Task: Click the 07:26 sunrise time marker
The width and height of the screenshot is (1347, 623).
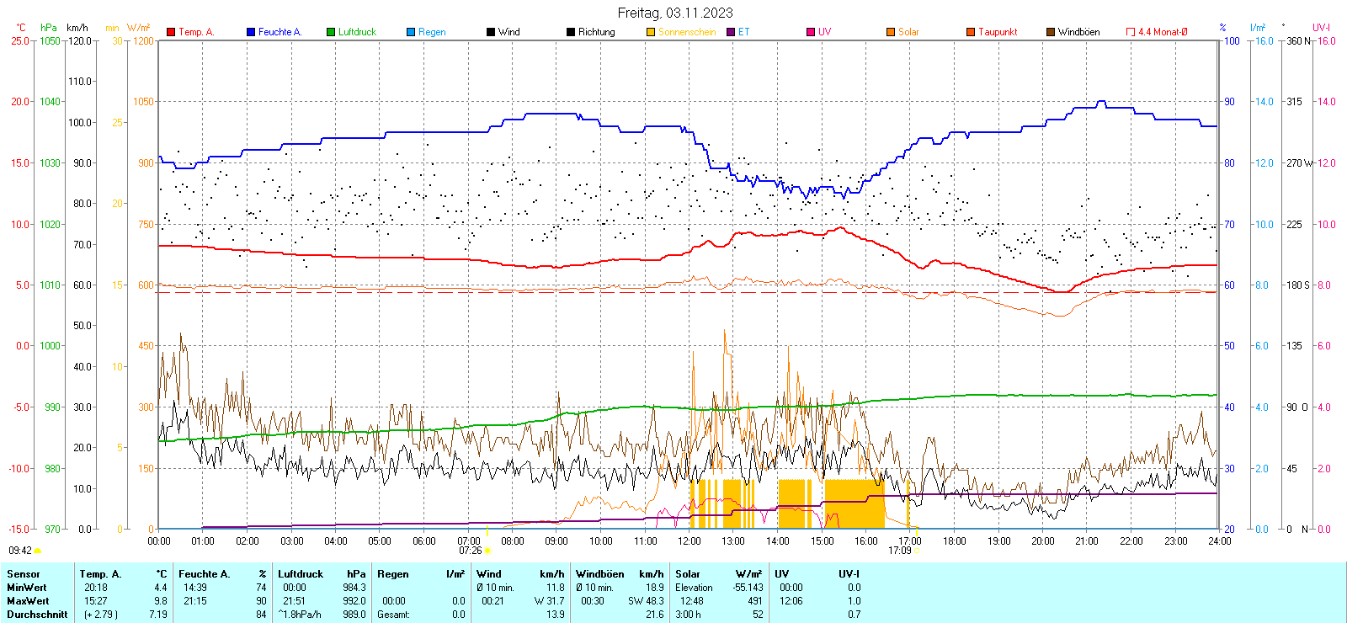Action: (x=471, y=551)
